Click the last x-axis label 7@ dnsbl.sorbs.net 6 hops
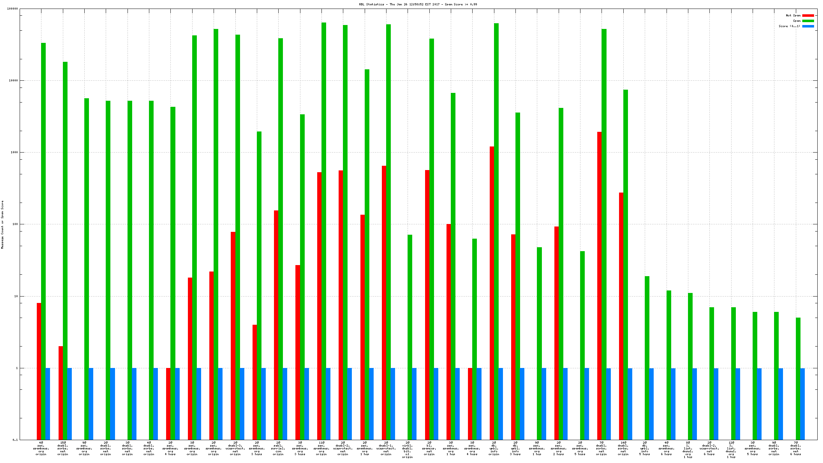Viewport: 823px width, 463px height. pyautogui.click(x=795, y=448)
